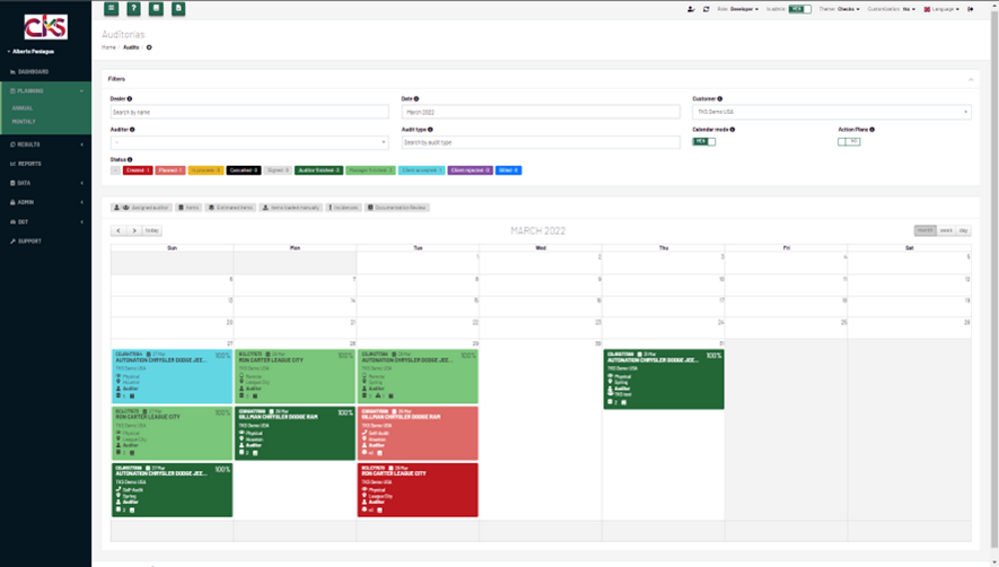The width and height of the screenshot is (999, 567).
Task: Click the Dealer search by name field
Action: pyautogui.click(x=249, y=112)
